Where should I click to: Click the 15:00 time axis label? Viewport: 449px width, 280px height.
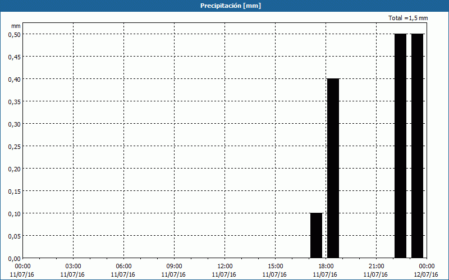(275, 267)
